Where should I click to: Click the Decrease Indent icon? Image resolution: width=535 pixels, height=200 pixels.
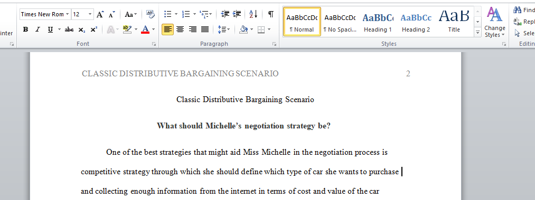tap(225, 14)
